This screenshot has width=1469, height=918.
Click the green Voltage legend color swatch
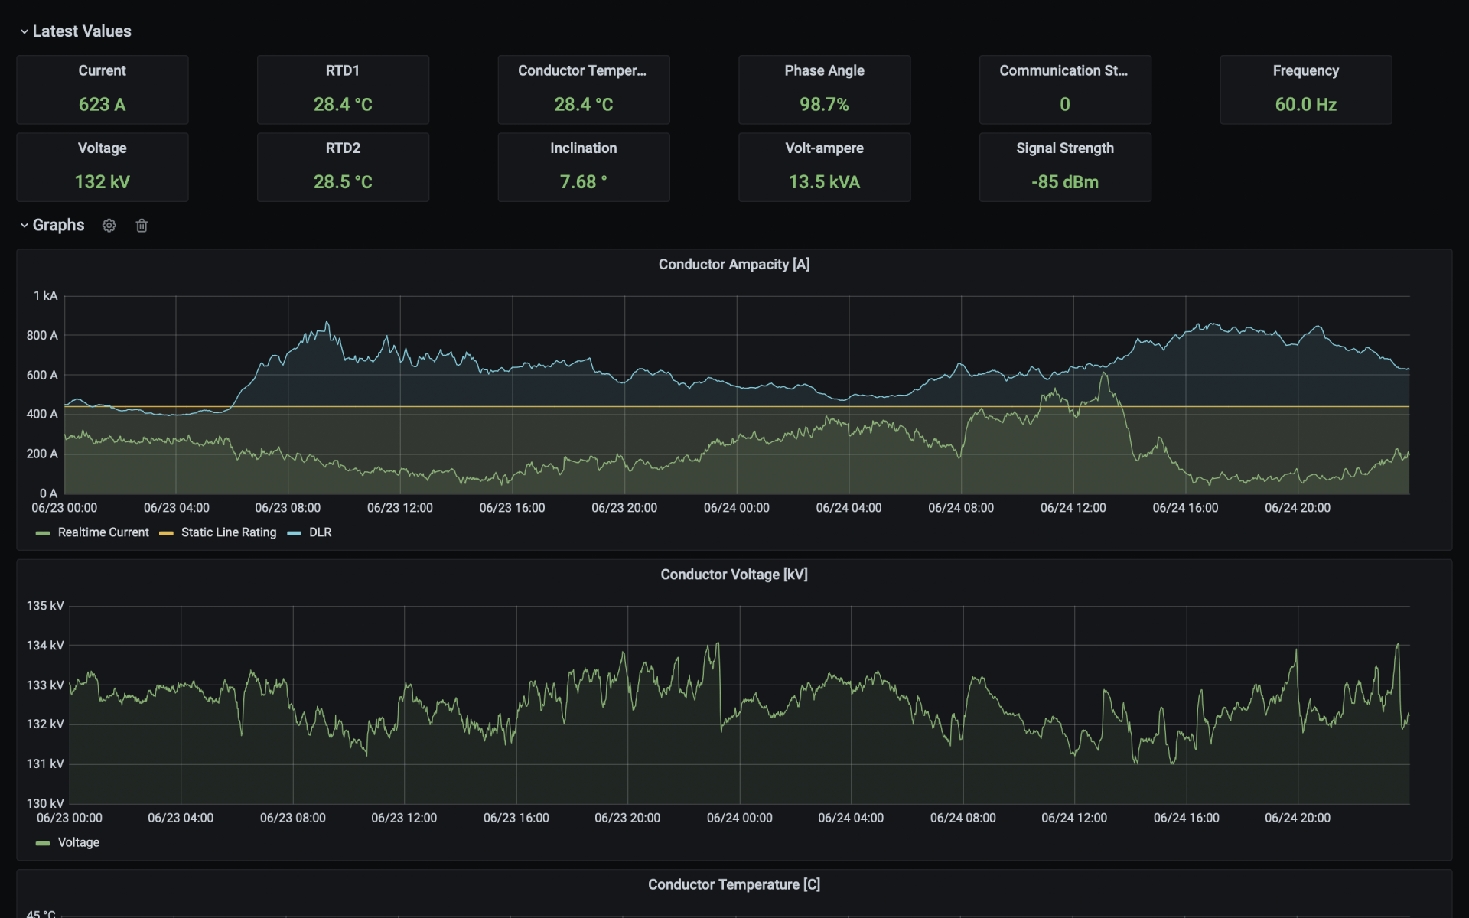coord(42,842)
